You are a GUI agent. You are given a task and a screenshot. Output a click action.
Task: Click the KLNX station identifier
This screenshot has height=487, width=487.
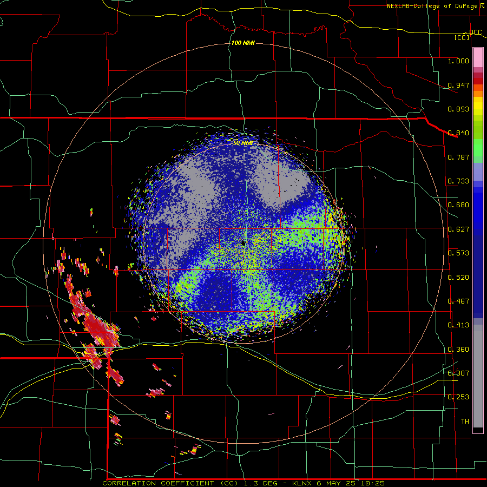[x=302, y=483]
